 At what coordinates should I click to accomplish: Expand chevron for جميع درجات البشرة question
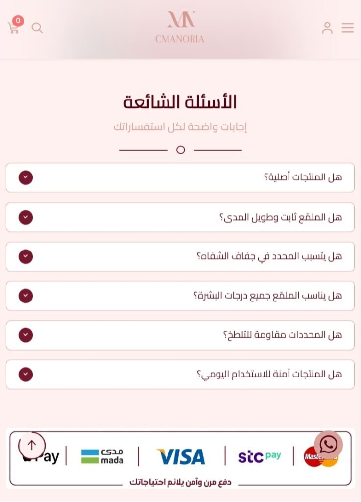(25, 296)
